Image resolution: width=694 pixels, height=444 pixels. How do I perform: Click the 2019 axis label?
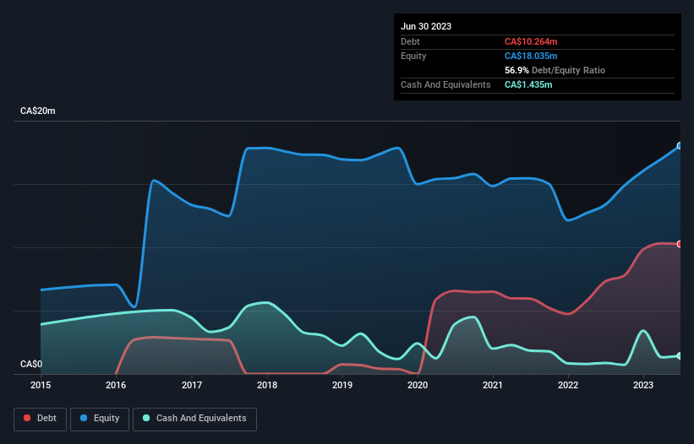coord(342,385)
